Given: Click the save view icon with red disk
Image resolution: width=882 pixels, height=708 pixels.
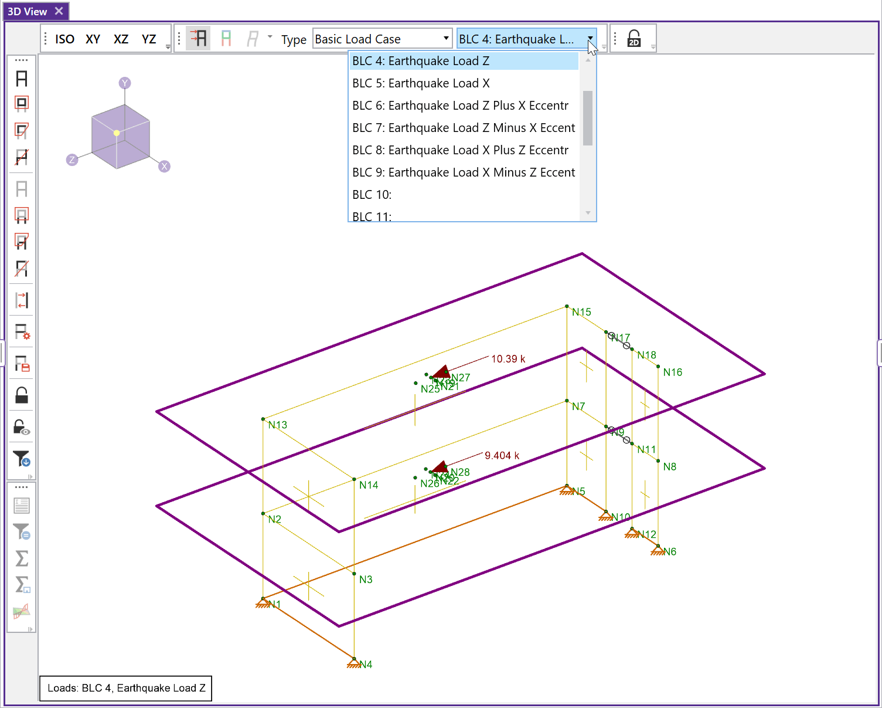Looking at the screenshot, I should click(x=21, y=364).
